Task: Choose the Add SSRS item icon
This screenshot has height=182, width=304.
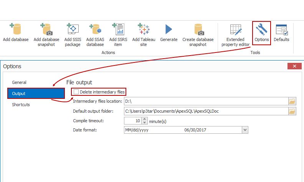Action: click(118, 30)
